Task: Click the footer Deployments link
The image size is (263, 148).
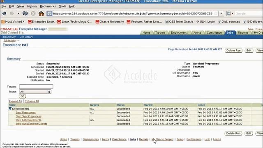Action: 90,139
